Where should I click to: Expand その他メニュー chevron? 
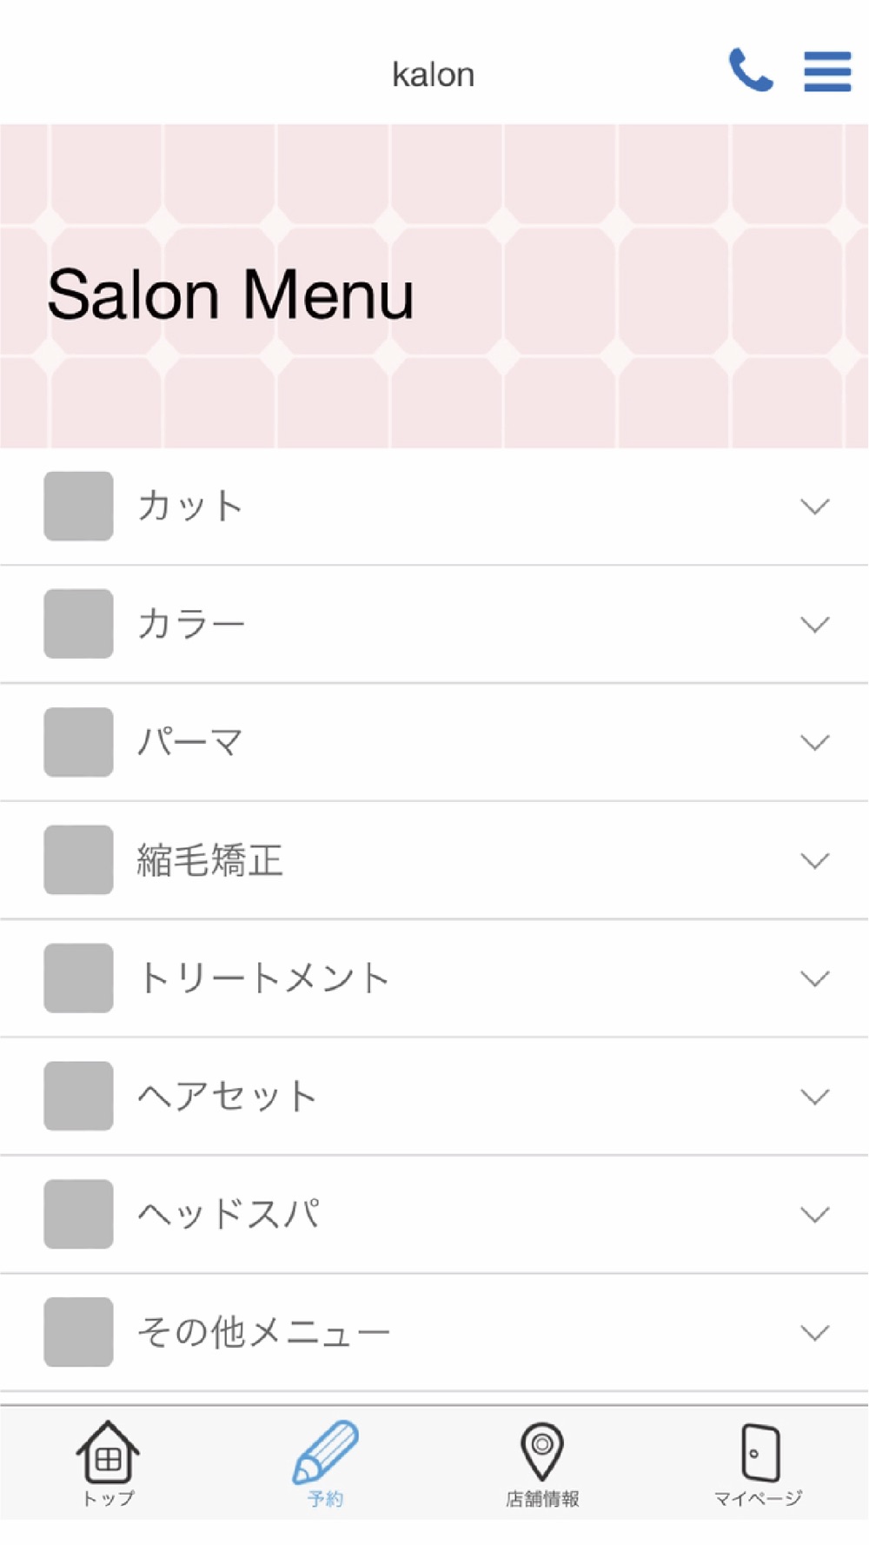point(814,1333)
